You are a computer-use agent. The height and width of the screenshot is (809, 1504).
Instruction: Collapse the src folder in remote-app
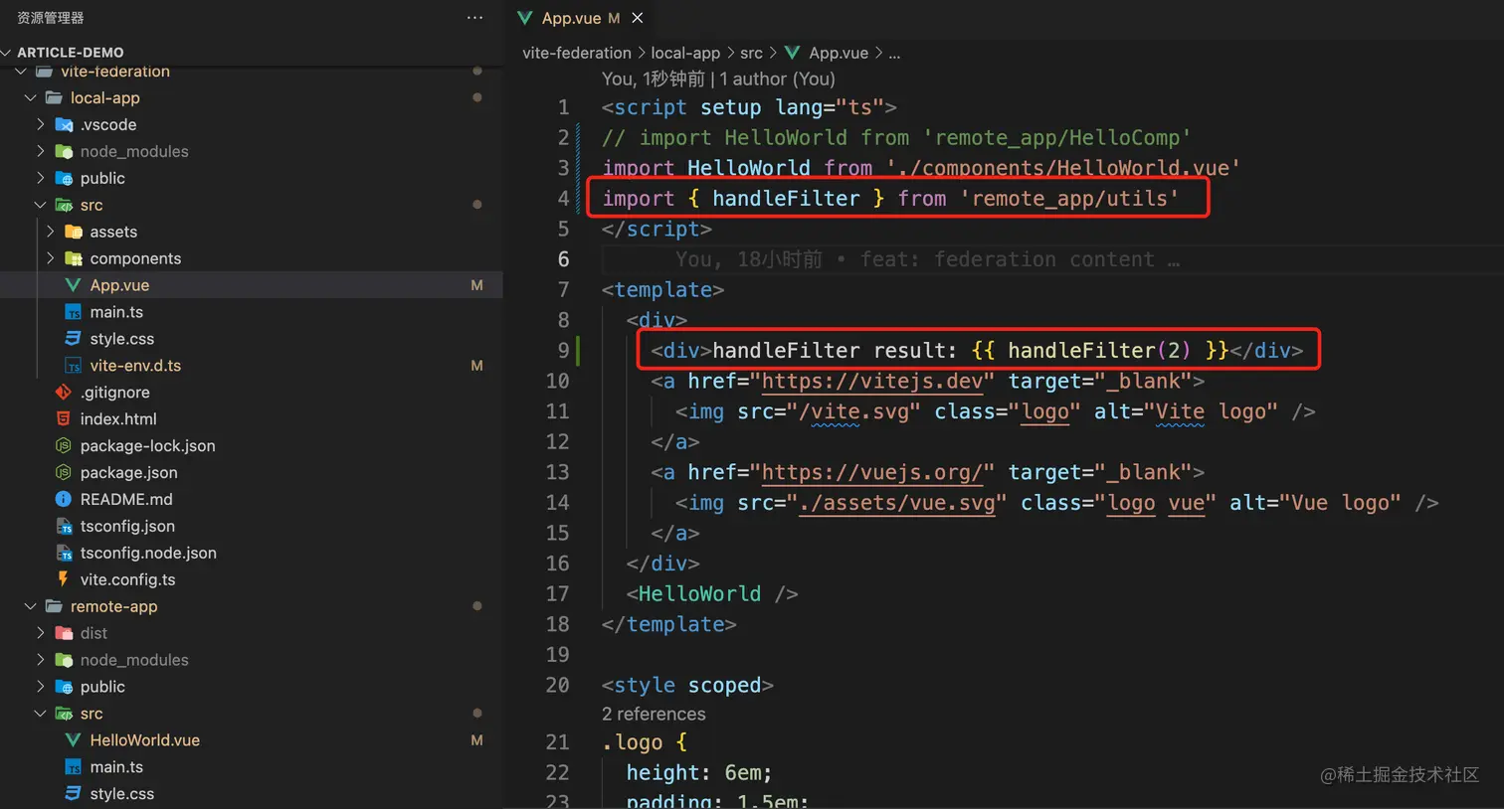[x=40, y=714]
